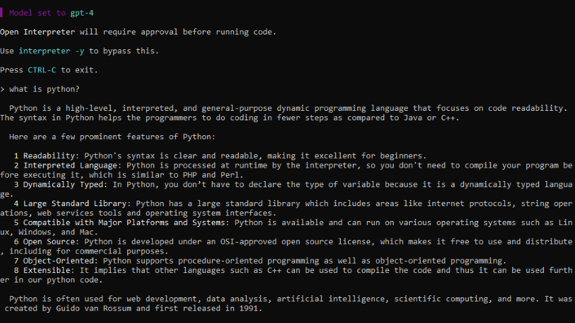The width and height of the screenshot is (575, 323).
Task: Click the purple bar before Model set
Action: pyautogui.click(x=1, y=13)
